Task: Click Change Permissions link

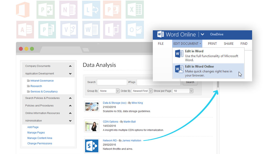Action: [40, 143]
